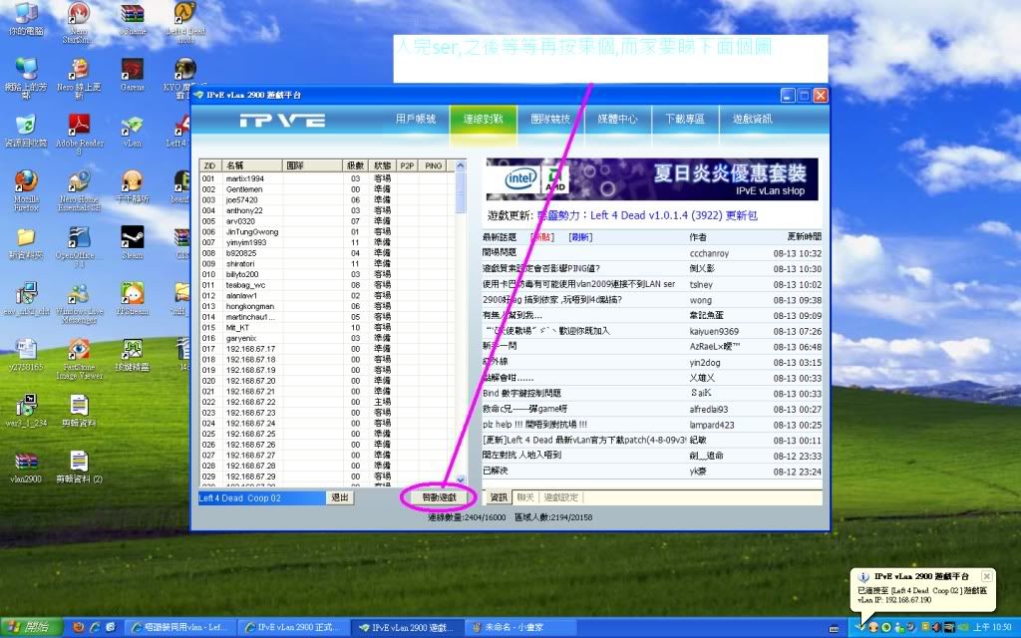
Task: Open the 用戶帳號 tab
Action: [x=416, y=120]
